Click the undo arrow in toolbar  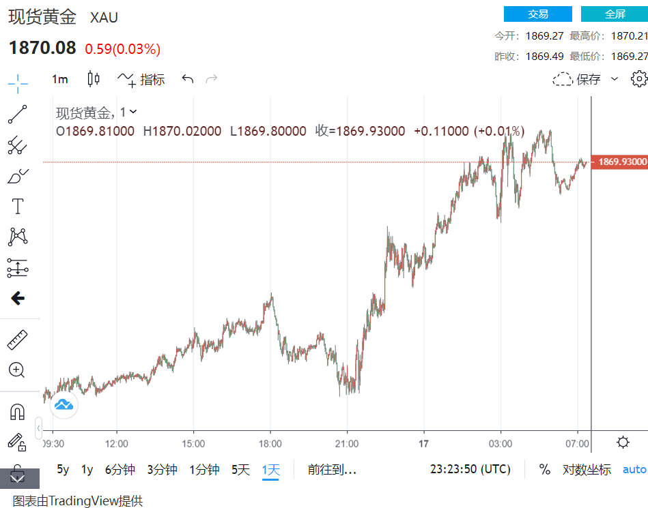pos(188,79)
